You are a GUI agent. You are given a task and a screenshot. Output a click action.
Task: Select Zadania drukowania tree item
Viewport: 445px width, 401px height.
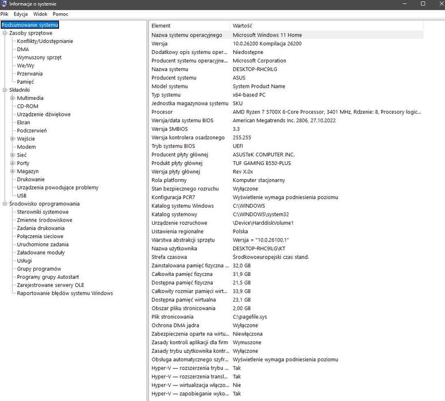[x=41, y=228]
